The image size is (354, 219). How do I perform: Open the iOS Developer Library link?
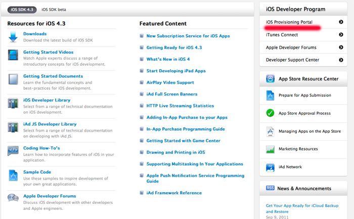[x=47, y=100]
